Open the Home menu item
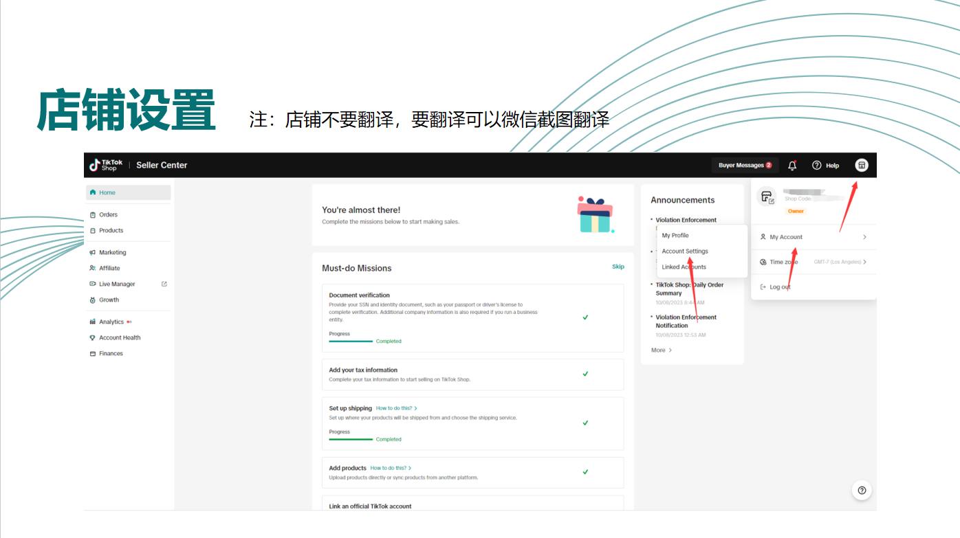960x538 pixels. 128,192
